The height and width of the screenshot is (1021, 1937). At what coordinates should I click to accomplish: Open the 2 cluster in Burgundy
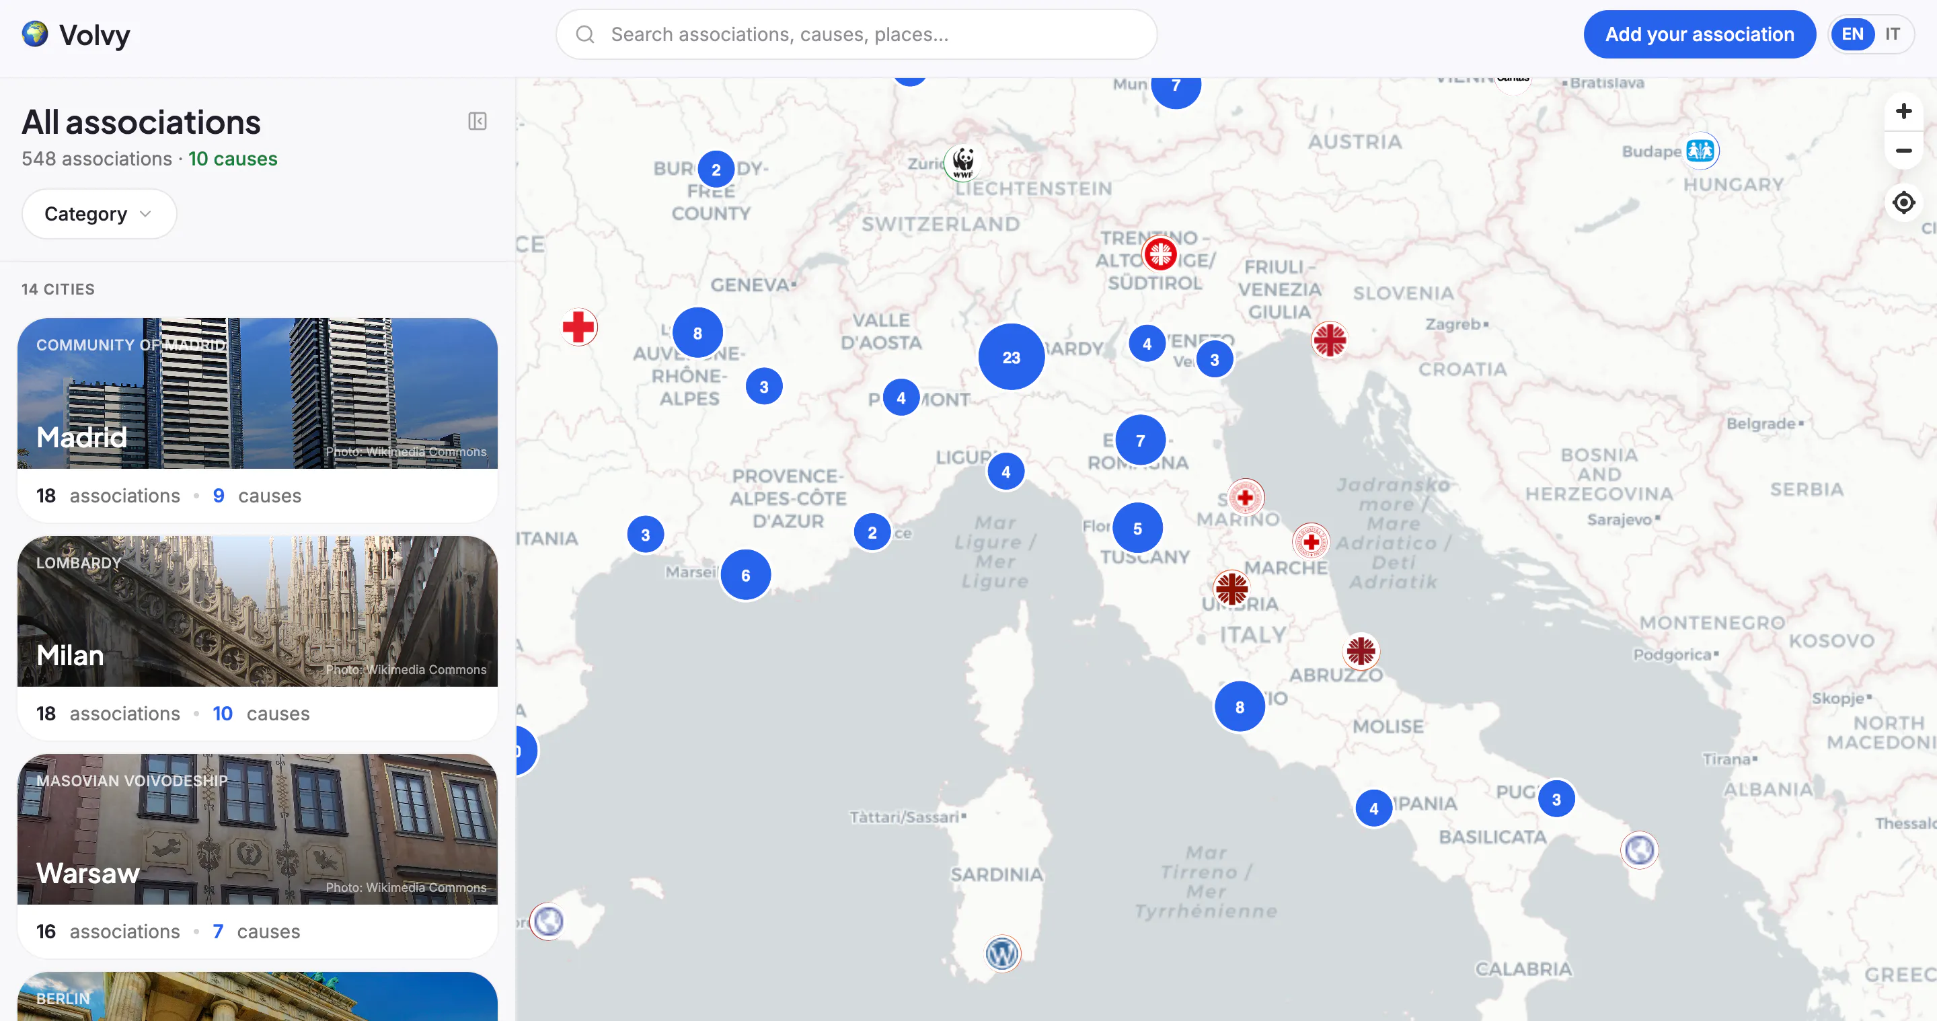click(716, 170)
